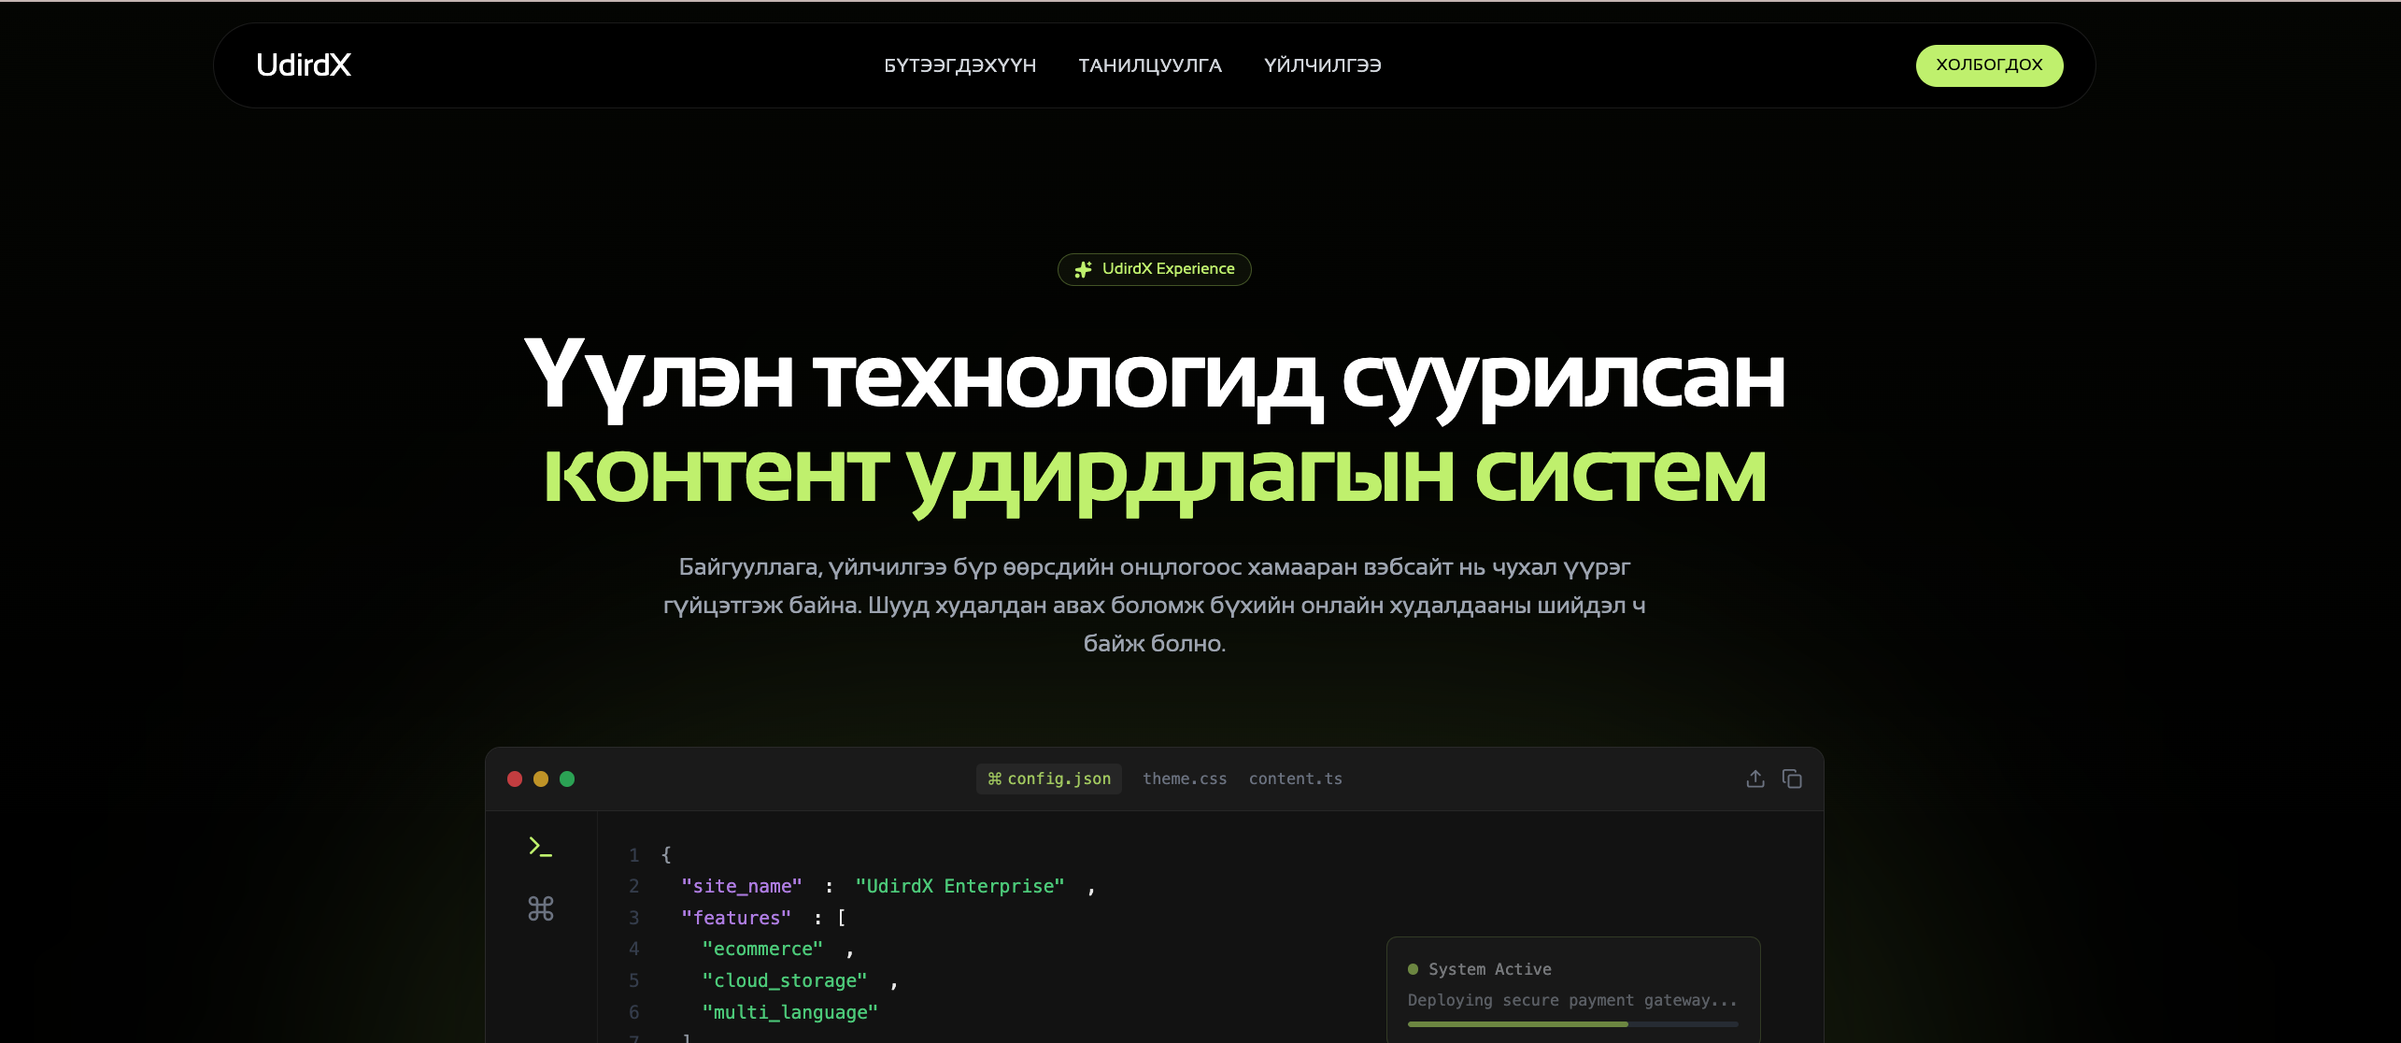
Task: Open the config.json tab
Action: pos(1048,779)
